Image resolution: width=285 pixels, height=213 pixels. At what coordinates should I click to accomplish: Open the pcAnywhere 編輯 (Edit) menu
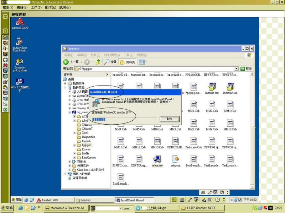[x=22, y=7]
